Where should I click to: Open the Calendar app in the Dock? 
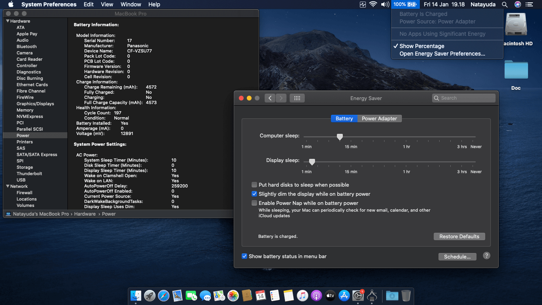tap(261, 295)
